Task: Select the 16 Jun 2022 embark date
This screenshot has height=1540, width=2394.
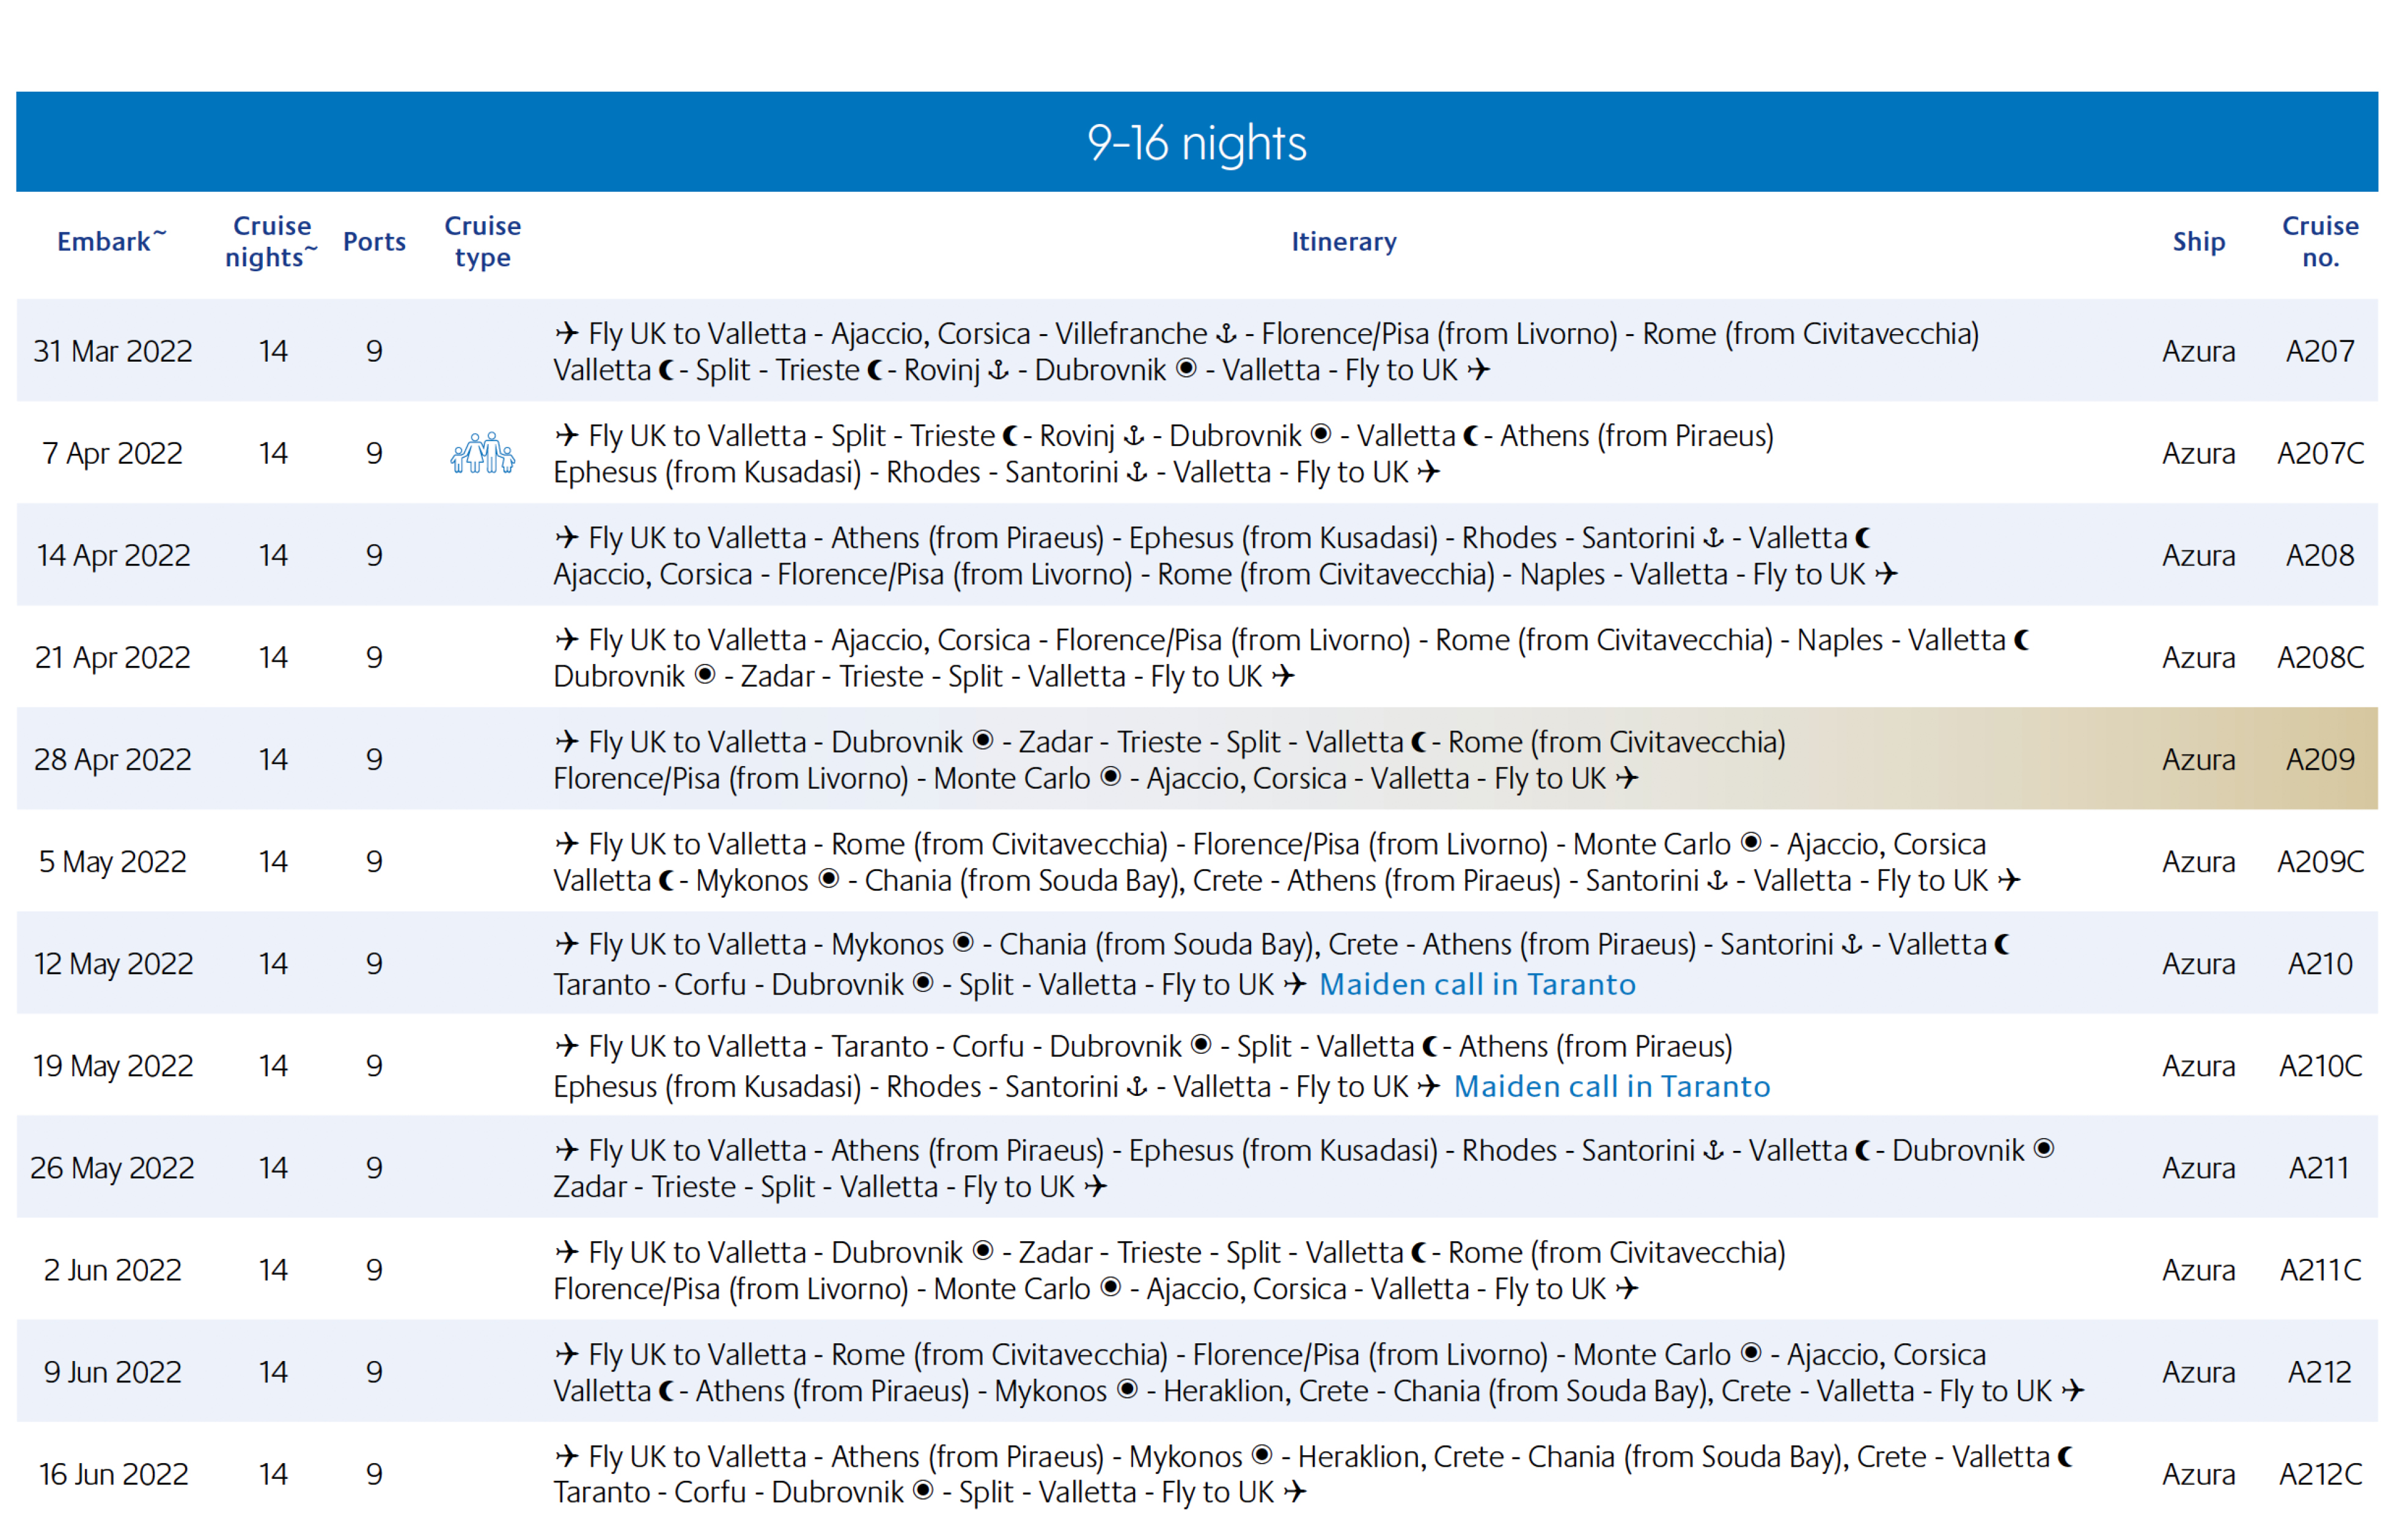Action: 113,1473
